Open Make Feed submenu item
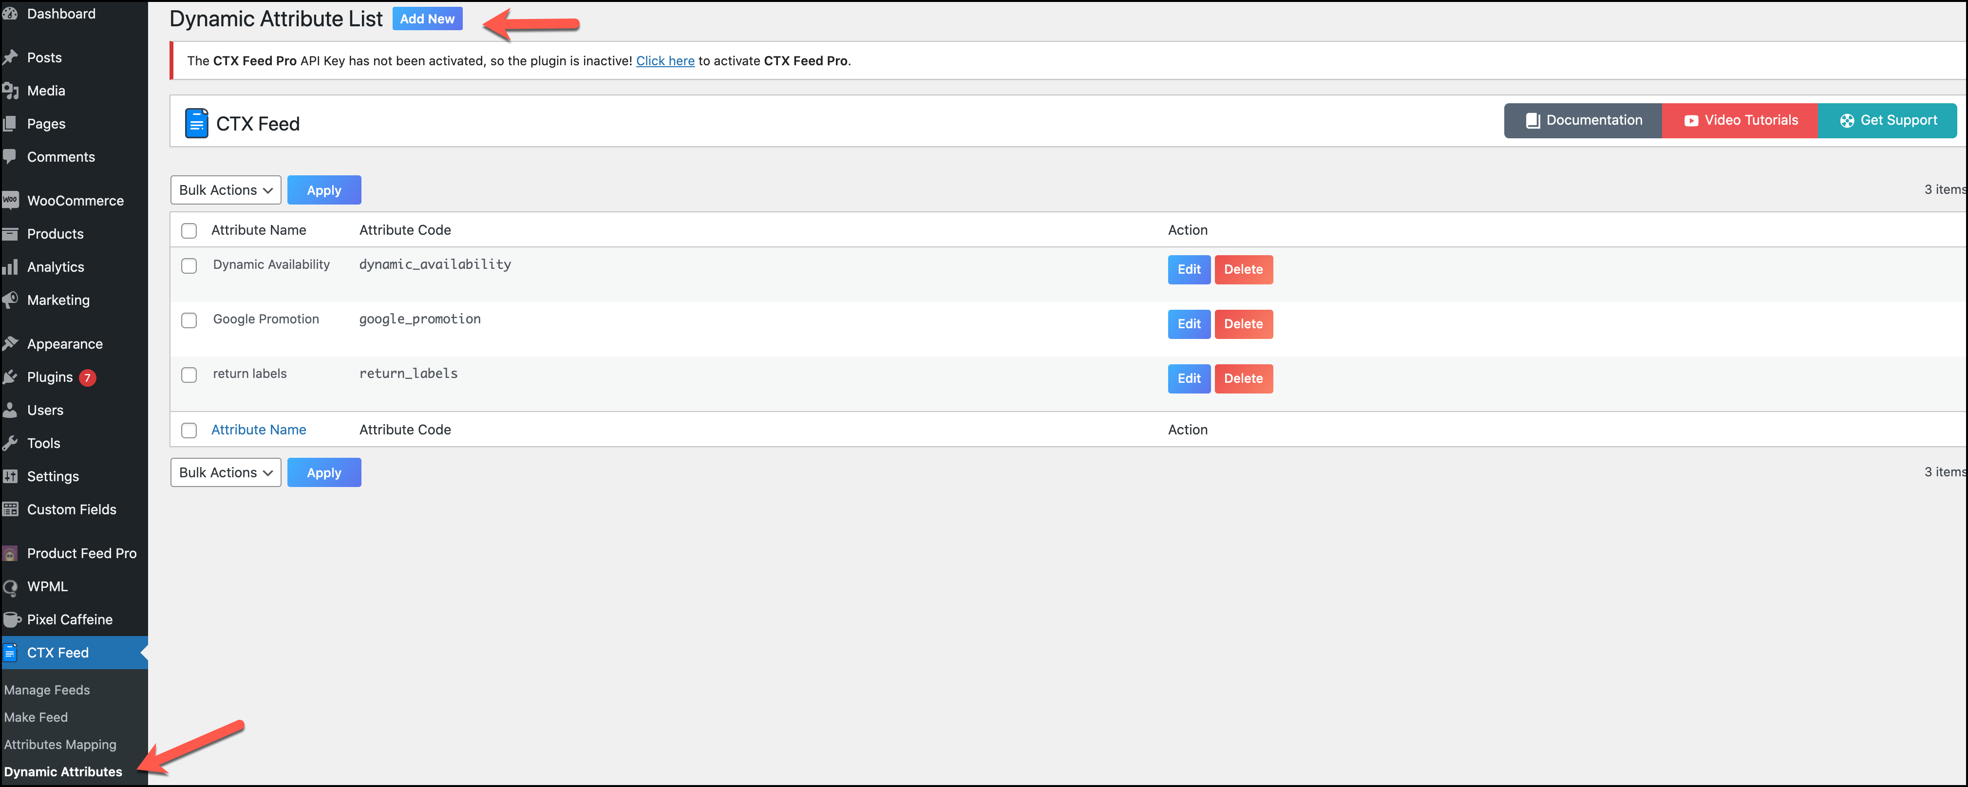The height and width of the screenshot is (787, 1968). pos(36,717)
